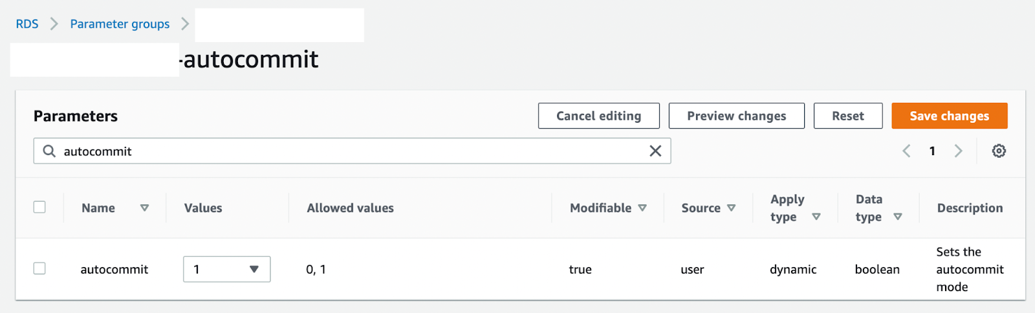Sort by Modifiable column arrow
Screen dimensions: 1035x313
(x=642, y=208)
